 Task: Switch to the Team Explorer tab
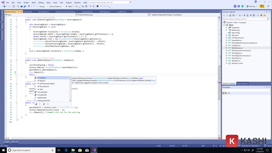242,83
